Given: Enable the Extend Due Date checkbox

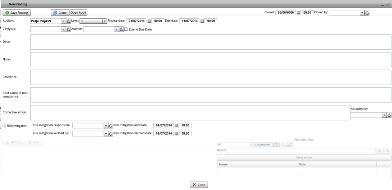Looking at the screenshot, I should (x=126, y=30).
